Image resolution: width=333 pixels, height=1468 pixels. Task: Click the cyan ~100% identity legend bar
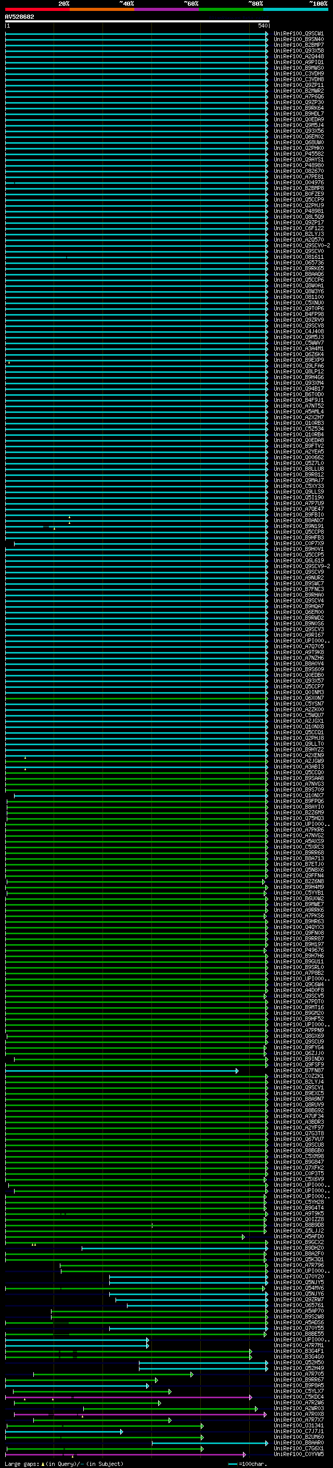[x=296, y=9]
